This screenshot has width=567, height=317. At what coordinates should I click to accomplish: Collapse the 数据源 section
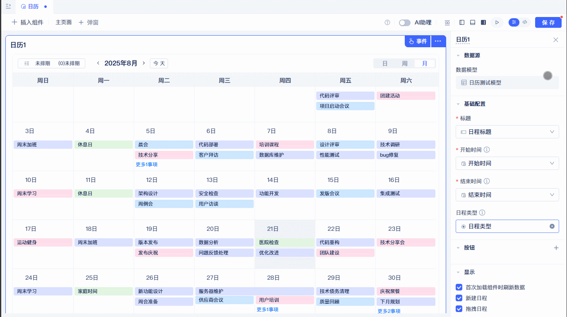tap(458, 56)
